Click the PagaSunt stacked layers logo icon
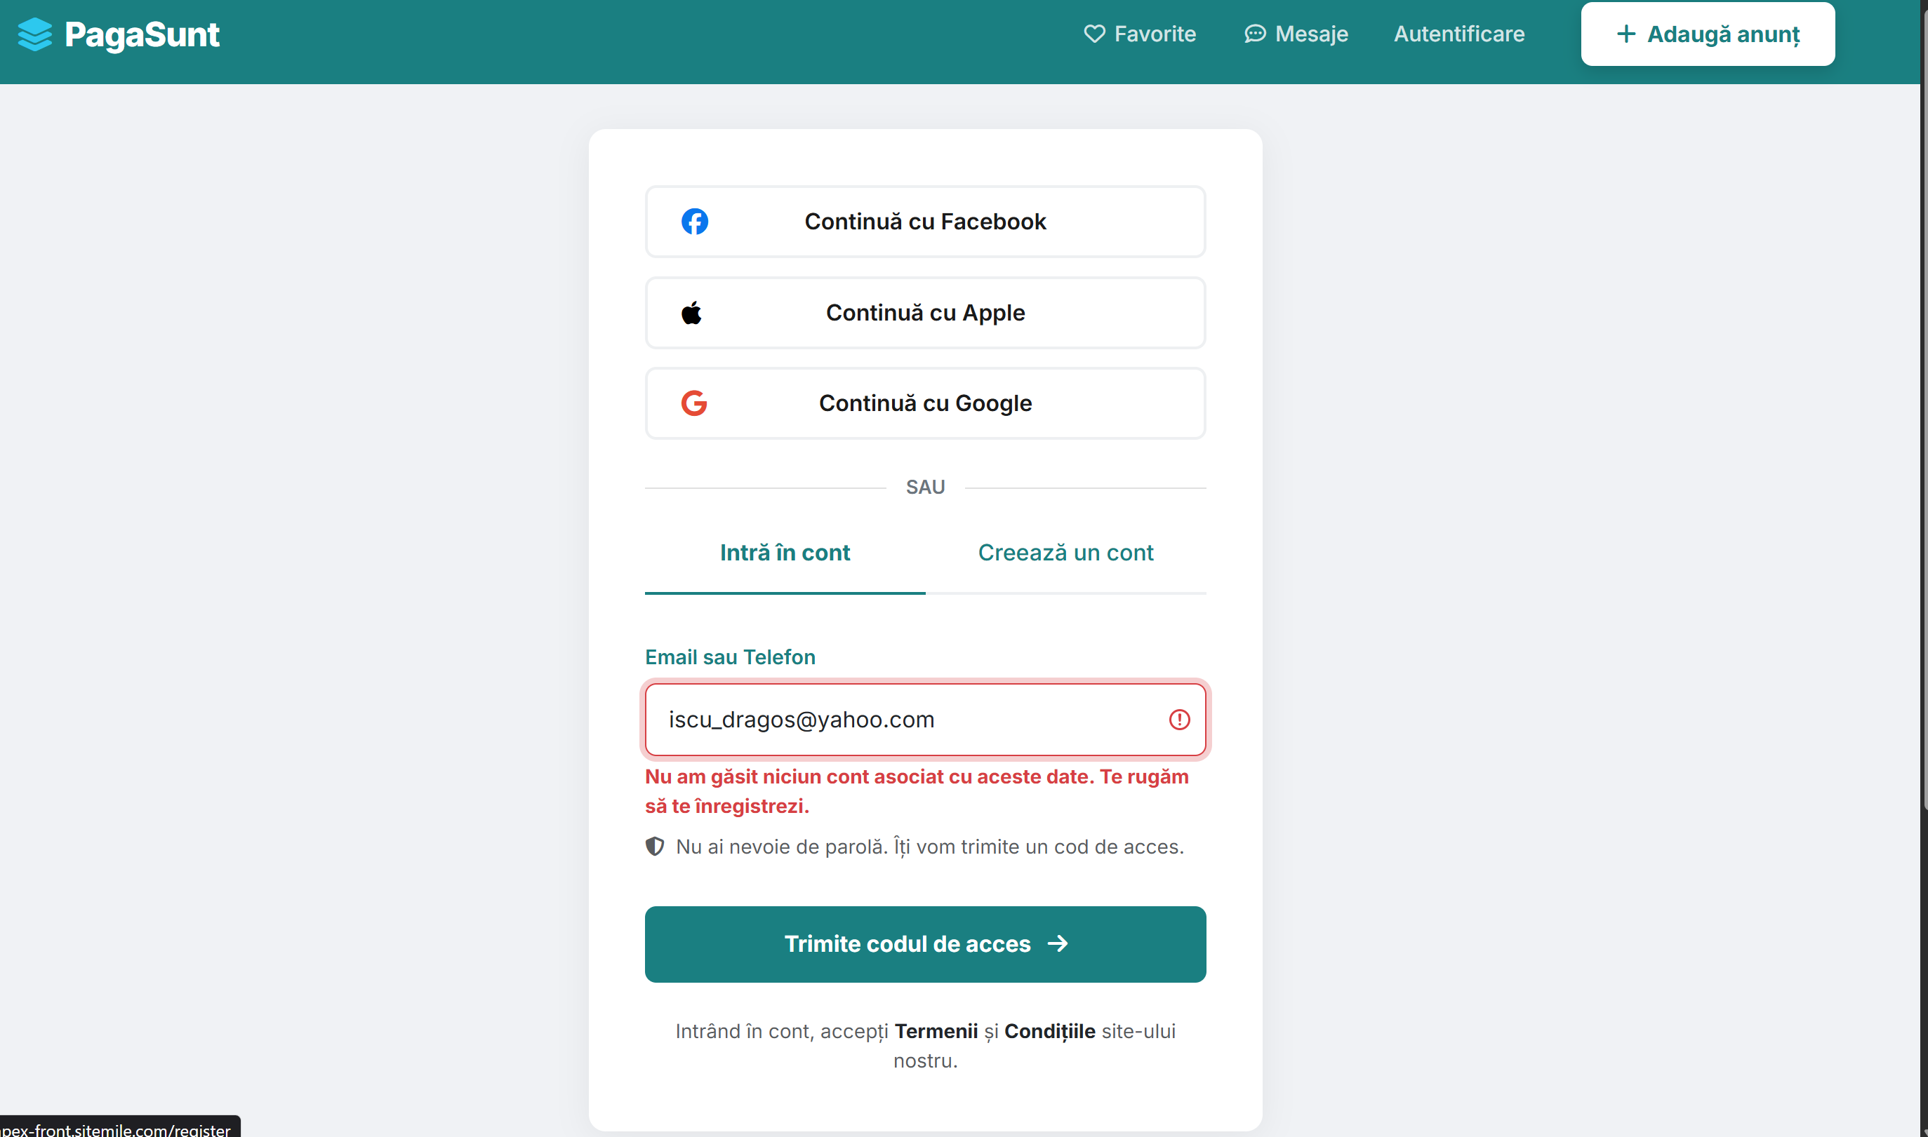The width and height of the screenshot is (1928, 1137). click(x=34, y=34)
